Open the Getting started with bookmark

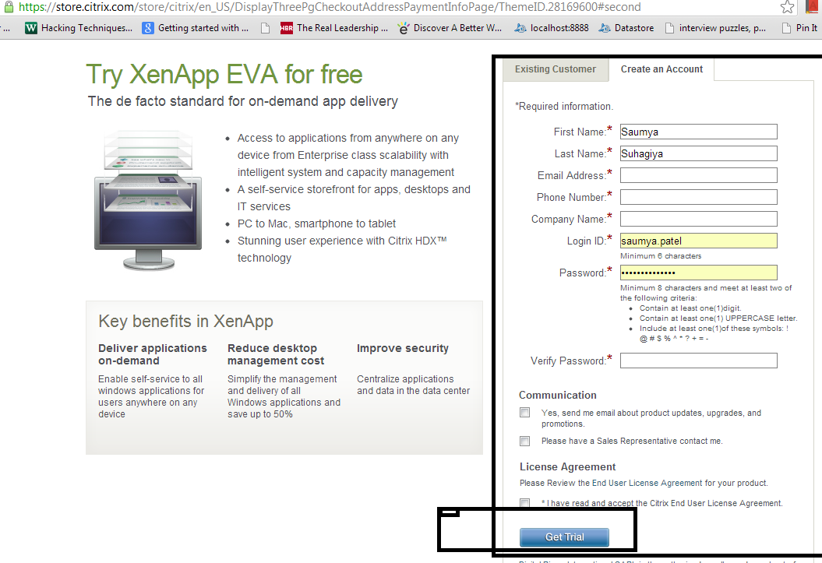pos(196,28)
